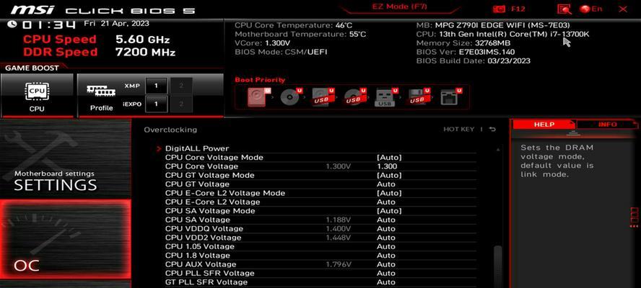Click the date Fri 21 Apr, 2023
641x288 pixels.
(116, 24)
